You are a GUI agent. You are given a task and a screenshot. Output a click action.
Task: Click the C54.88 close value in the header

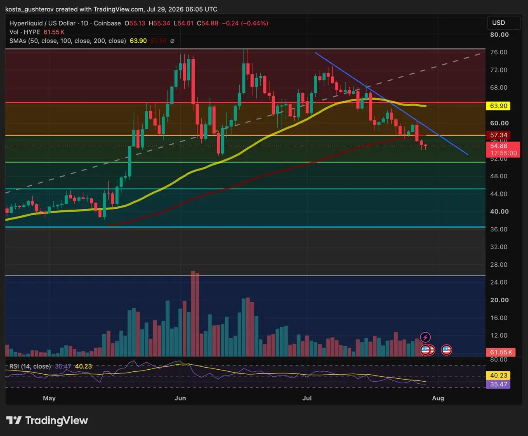pyautogui.click(x=207, y=23)
